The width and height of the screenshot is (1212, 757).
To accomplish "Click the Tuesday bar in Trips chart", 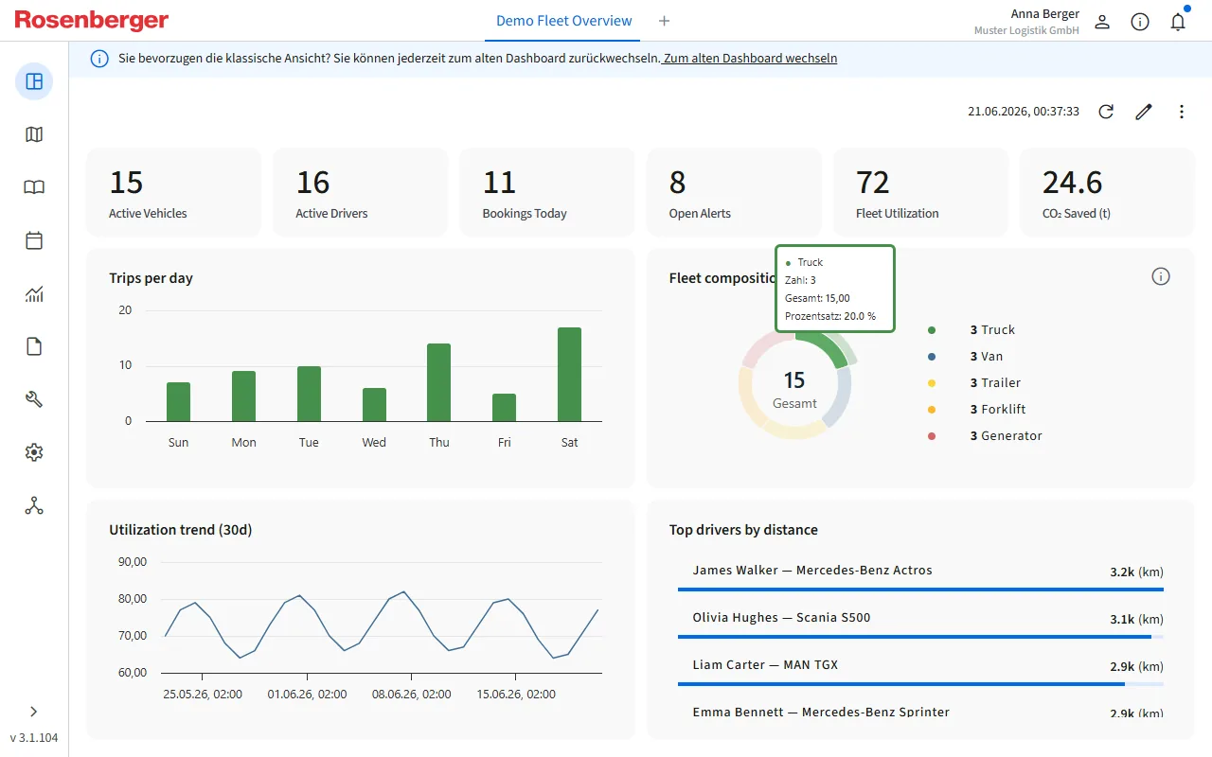I will click(x=309, y=394).
